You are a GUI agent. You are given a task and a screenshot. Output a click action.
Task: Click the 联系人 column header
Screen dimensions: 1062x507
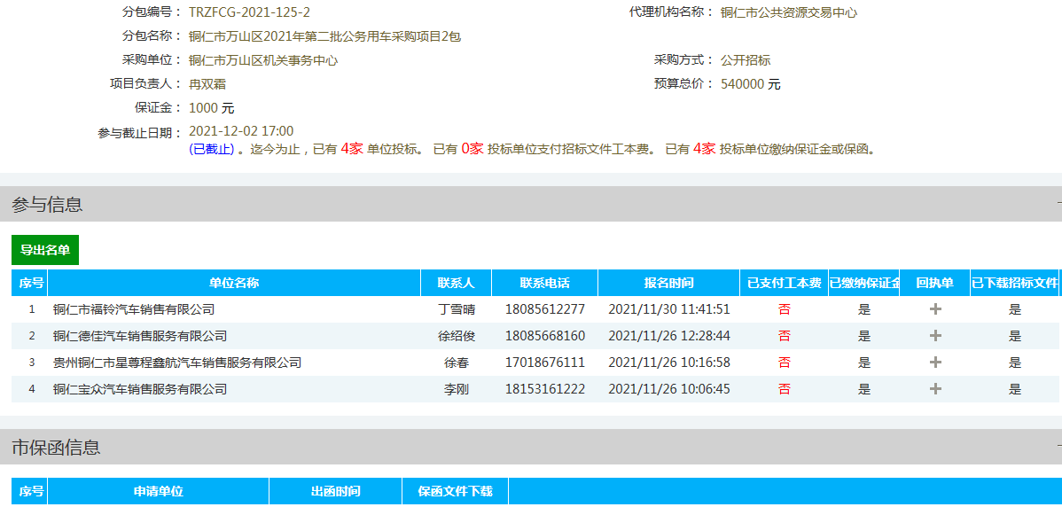[456, 283]
